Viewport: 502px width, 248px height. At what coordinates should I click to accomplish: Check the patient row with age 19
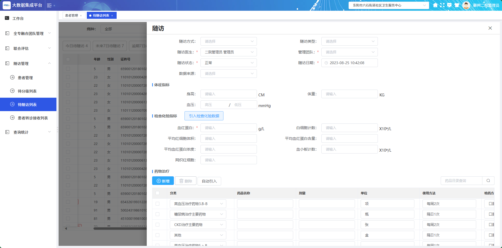click(x=68, y=202)
